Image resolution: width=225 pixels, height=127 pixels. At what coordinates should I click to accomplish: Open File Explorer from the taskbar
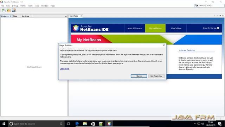tap(85, 124)
